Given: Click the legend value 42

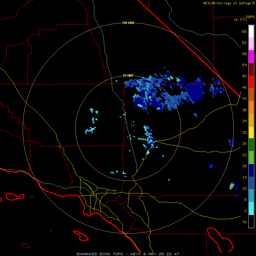Looking at the screenshot, I should (244, 99).
